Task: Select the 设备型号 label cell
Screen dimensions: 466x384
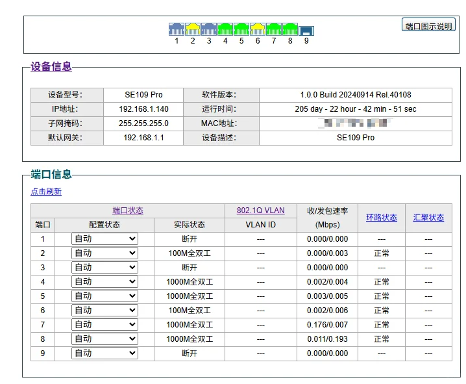Action: pos(67,95)
